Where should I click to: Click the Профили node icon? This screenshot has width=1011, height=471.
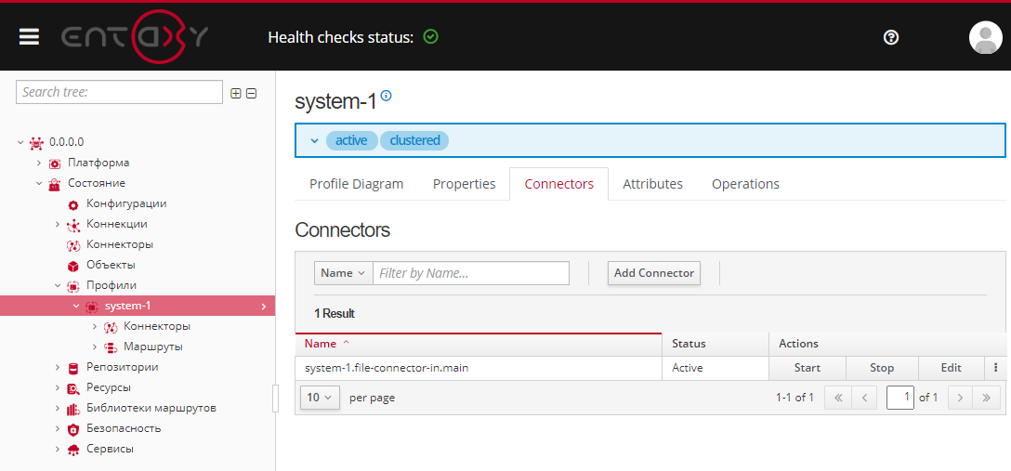[x=73, y=286]
